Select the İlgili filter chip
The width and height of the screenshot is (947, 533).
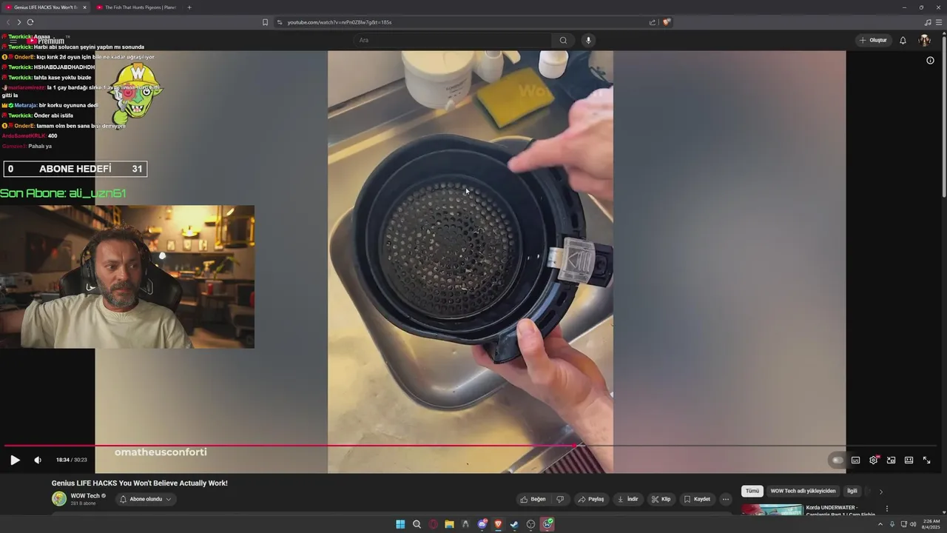point(852,491)
